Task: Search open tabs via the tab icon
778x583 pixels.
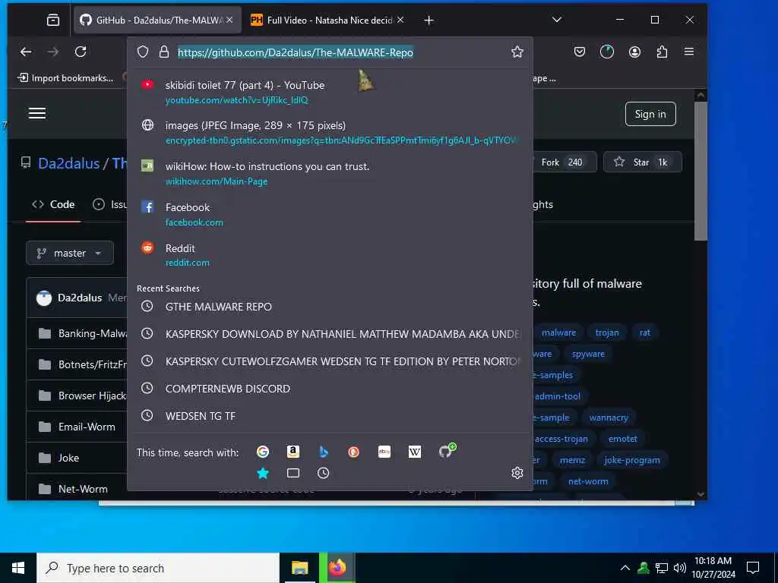Action: tap(293, 474)
